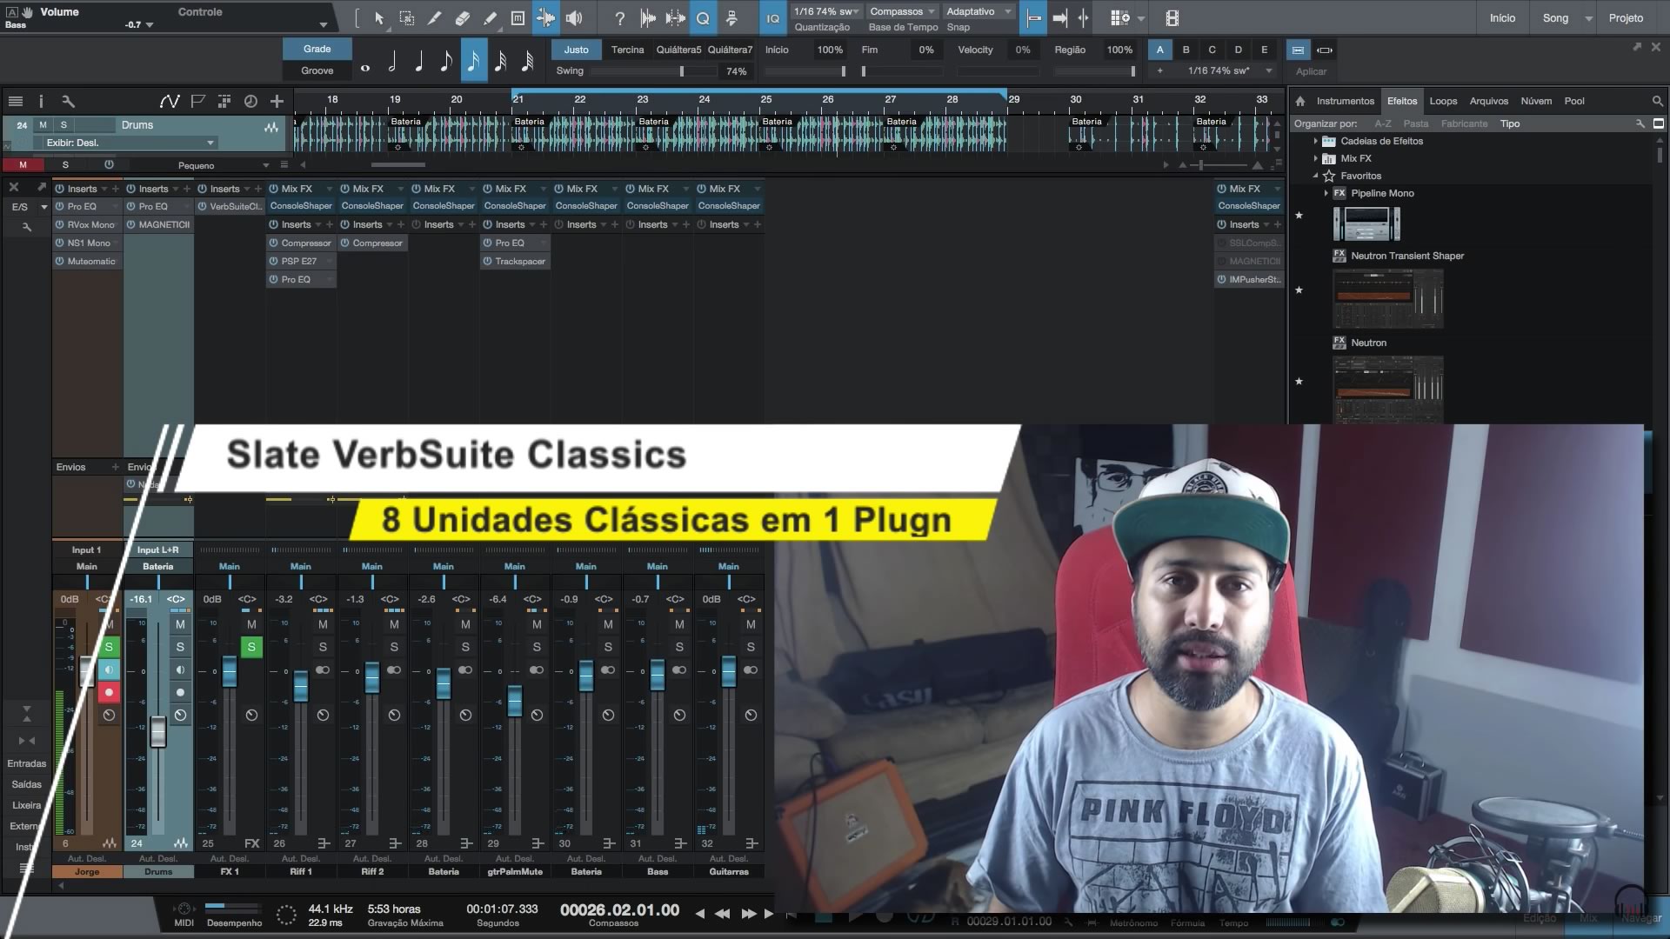This screenshot has width=1670, height=939.
Task: Select Tercina quantize mode
Action: coord(627,50)
